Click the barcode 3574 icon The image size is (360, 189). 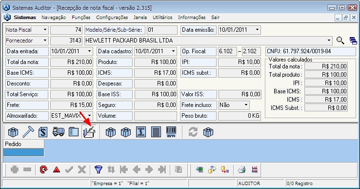click(171, 132)
